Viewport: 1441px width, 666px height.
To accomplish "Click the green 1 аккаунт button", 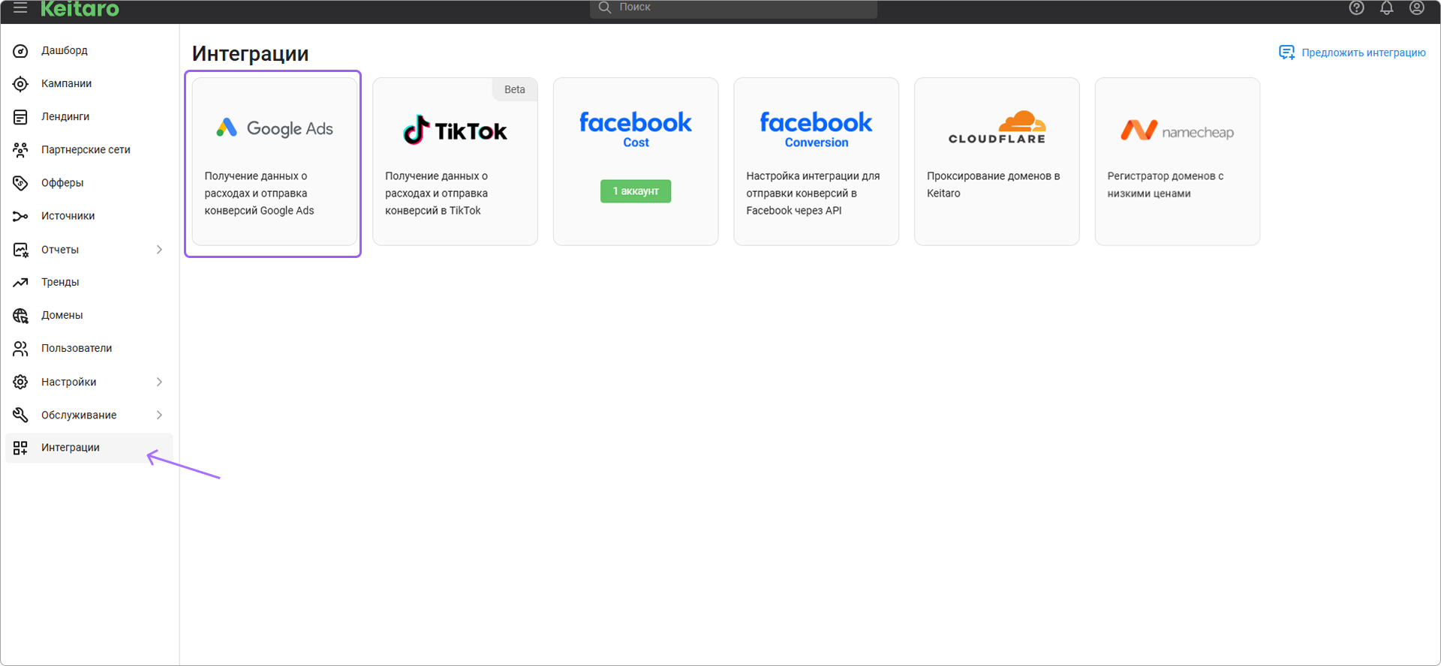I will point(635,191).
